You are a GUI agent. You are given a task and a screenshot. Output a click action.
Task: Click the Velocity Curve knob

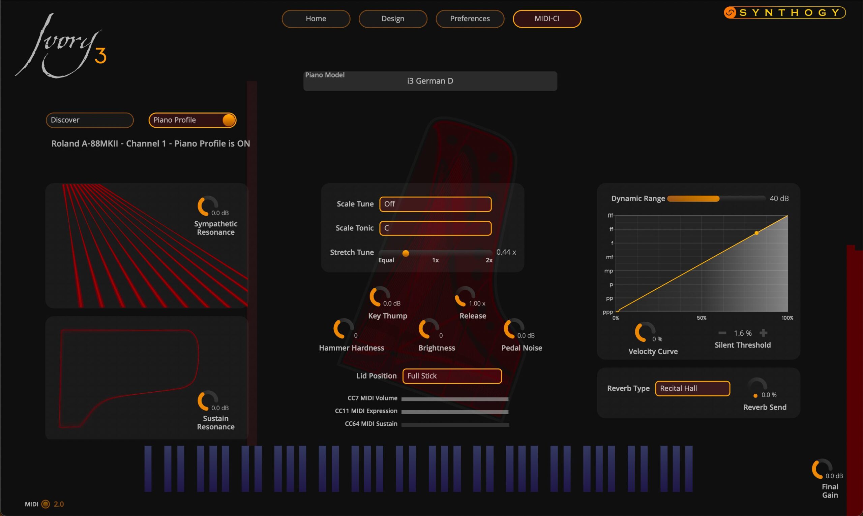(645, 332)
